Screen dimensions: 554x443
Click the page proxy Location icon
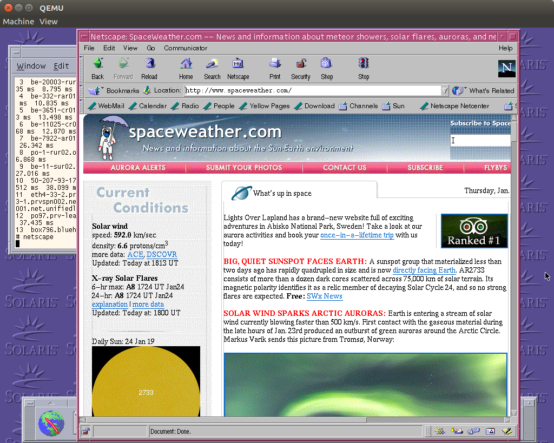[147, 90]
